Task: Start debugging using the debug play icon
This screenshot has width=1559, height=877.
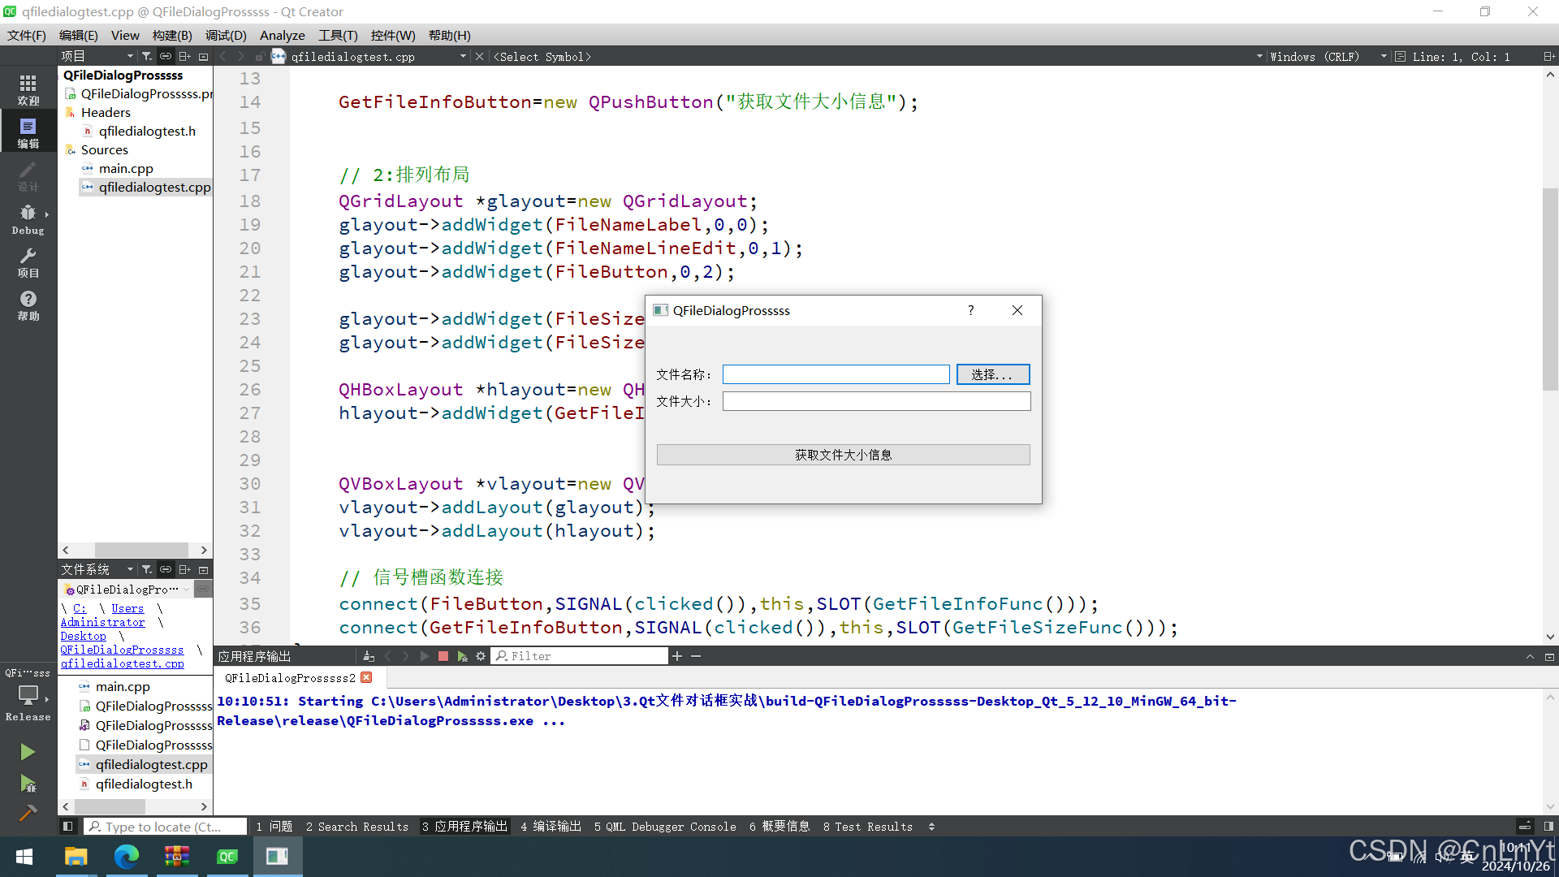Action: [x=28, y=784]
